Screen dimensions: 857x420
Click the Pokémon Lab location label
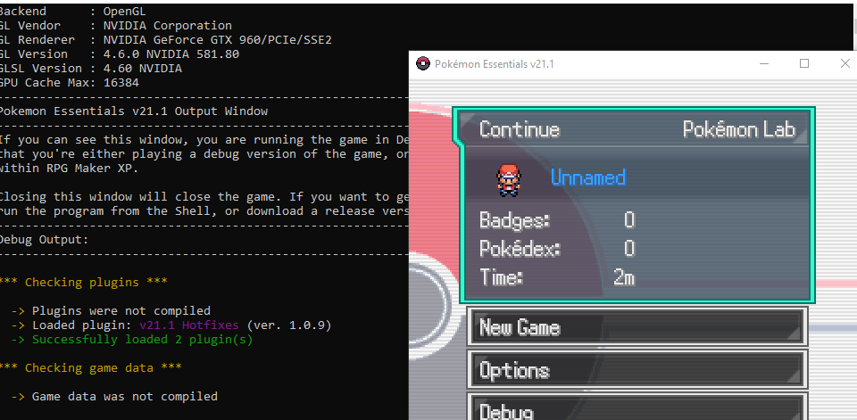(738, 129)
